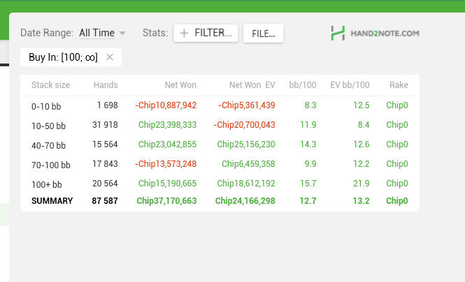
Task: Sort by Stack size column header
Action: point(50,85)
